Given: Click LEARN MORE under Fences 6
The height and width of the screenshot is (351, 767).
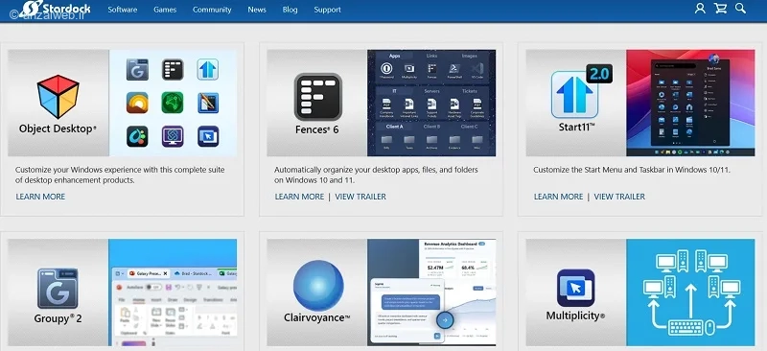Looking at the screenshot, I should click(x=299, y=197).
